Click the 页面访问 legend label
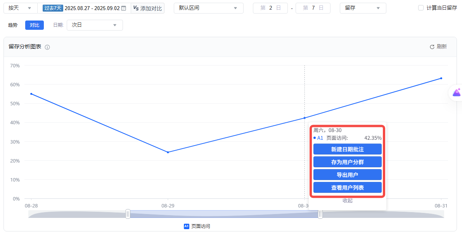The image size is (462, 233). click(201, 226)
